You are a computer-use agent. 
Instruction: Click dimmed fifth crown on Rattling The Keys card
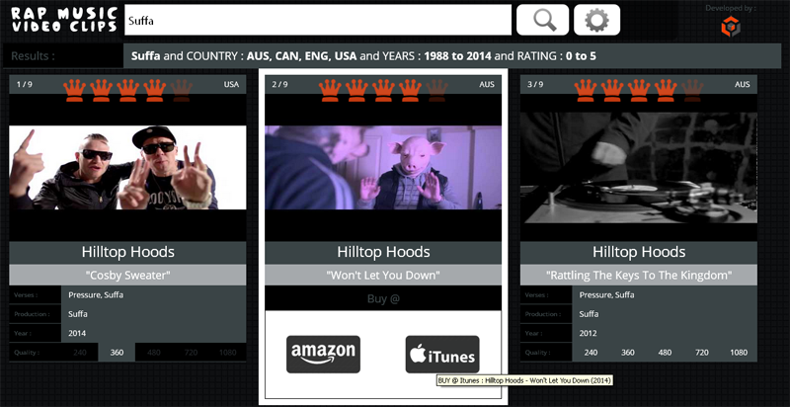point(692,90)
